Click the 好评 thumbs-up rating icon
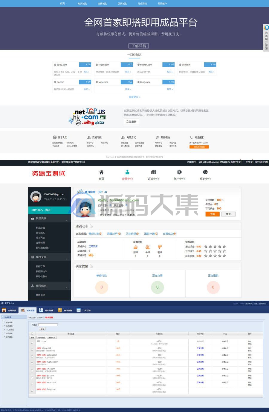Image resolution: width=269 pixels, height=412 pixels. click(x=135, y=247)
